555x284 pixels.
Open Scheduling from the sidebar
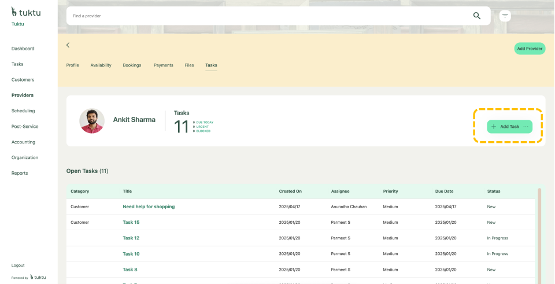pyautogui.click(x=23, y=110)
